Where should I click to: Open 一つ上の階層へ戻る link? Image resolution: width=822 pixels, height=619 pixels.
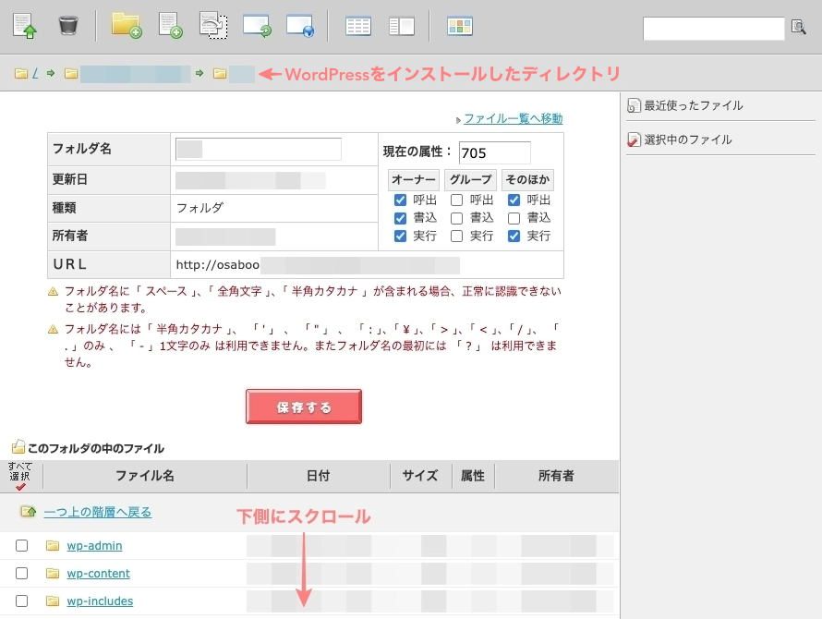98,512
